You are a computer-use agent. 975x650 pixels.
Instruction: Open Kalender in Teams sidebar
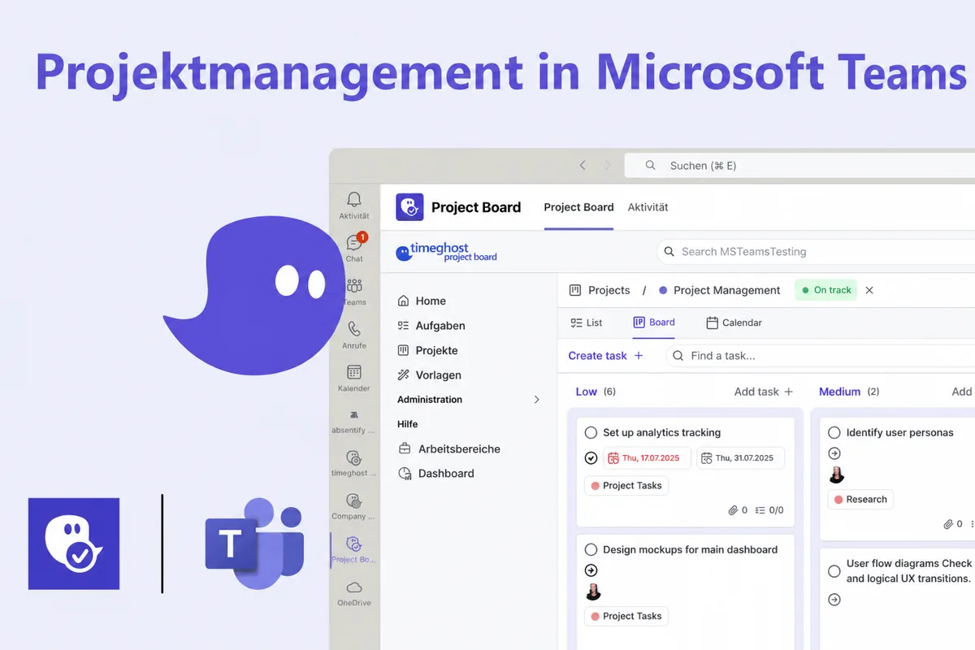click(354, 378)
